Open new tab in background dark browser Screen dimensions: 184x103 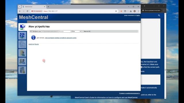pos(145,6)
